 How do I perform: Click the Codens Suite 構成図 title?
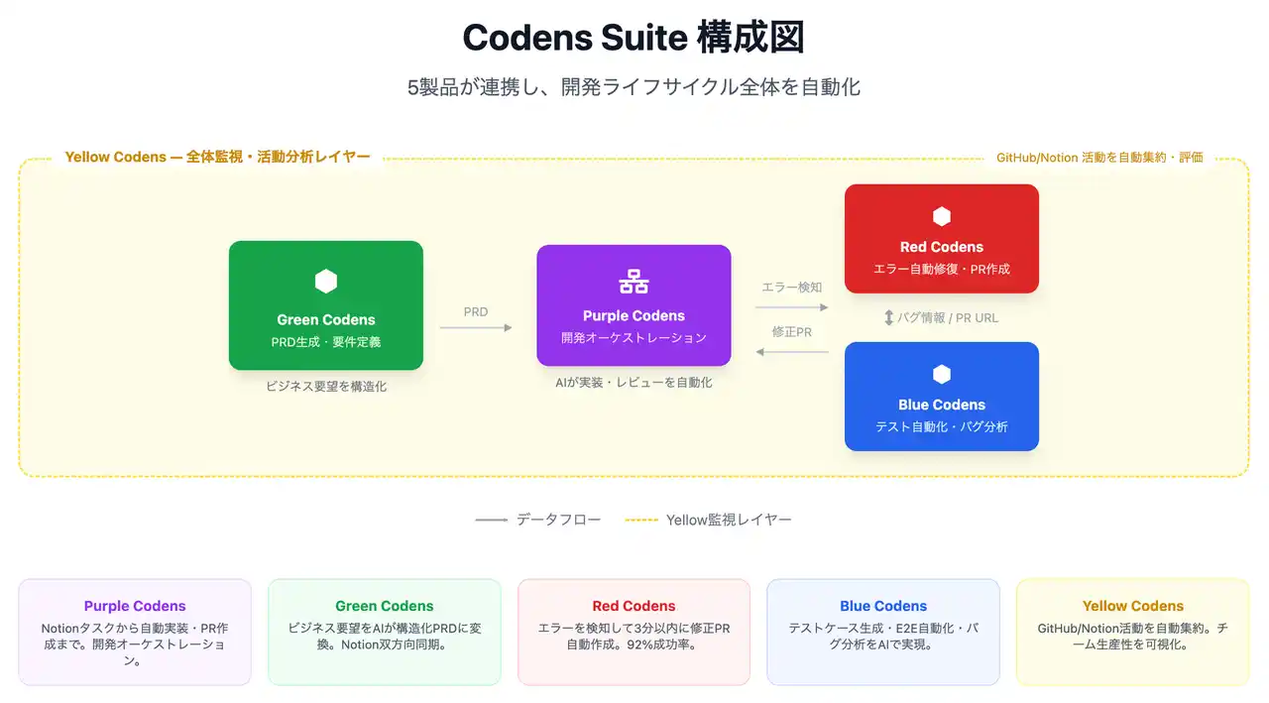pos(634,38)
